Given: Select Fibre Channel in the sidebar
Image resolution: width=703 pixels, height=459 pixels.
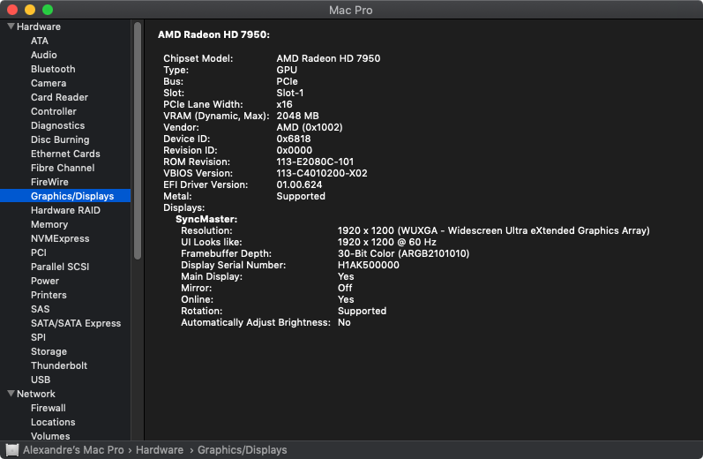Looking at the screenshot, I should [63, 168].
